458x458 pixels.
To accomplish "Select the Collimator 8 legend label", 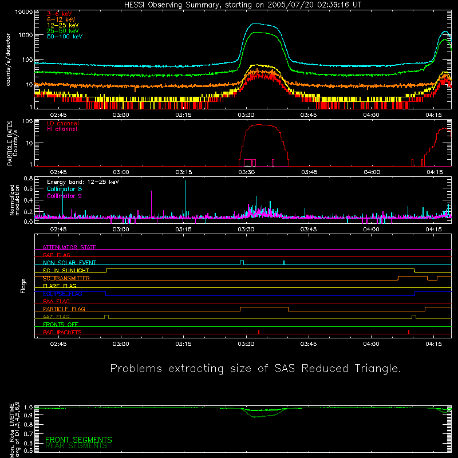I will pos(64,189).
